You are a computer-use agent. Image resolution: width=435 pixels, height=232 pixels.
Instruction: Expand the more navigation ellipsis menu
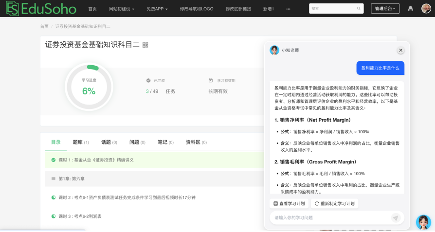[x=288, y=9]
